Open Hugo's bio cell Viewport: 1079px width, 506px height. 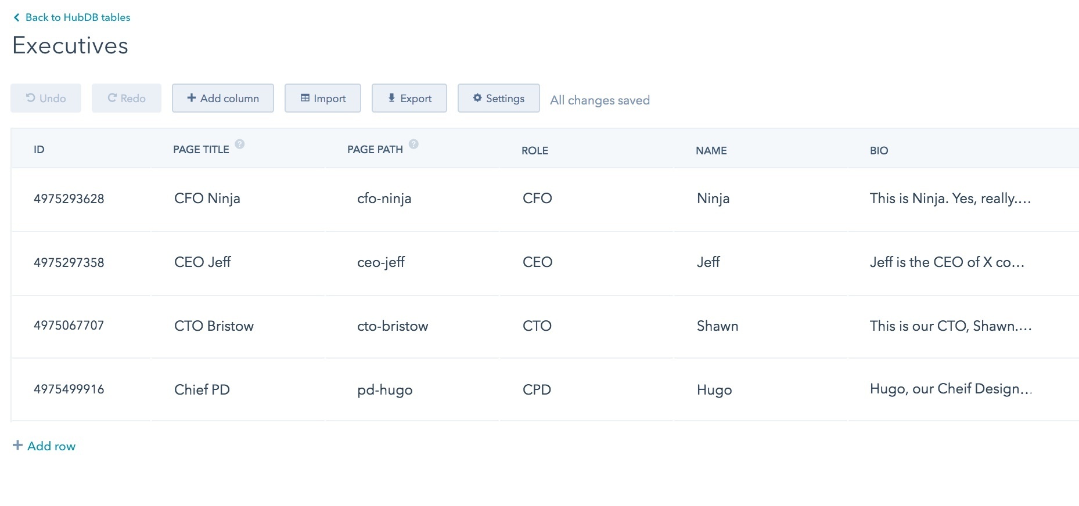(x=950, y=389)
